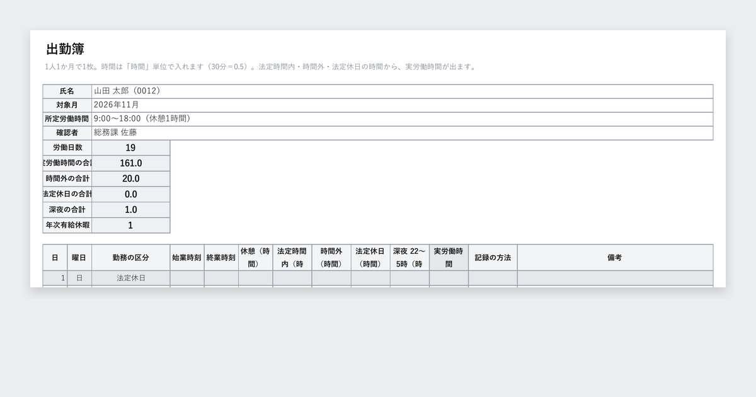This screenshot has width=756, height=397.
Task: Select the 休憩（時間） column header
Action: pos(256,258)
